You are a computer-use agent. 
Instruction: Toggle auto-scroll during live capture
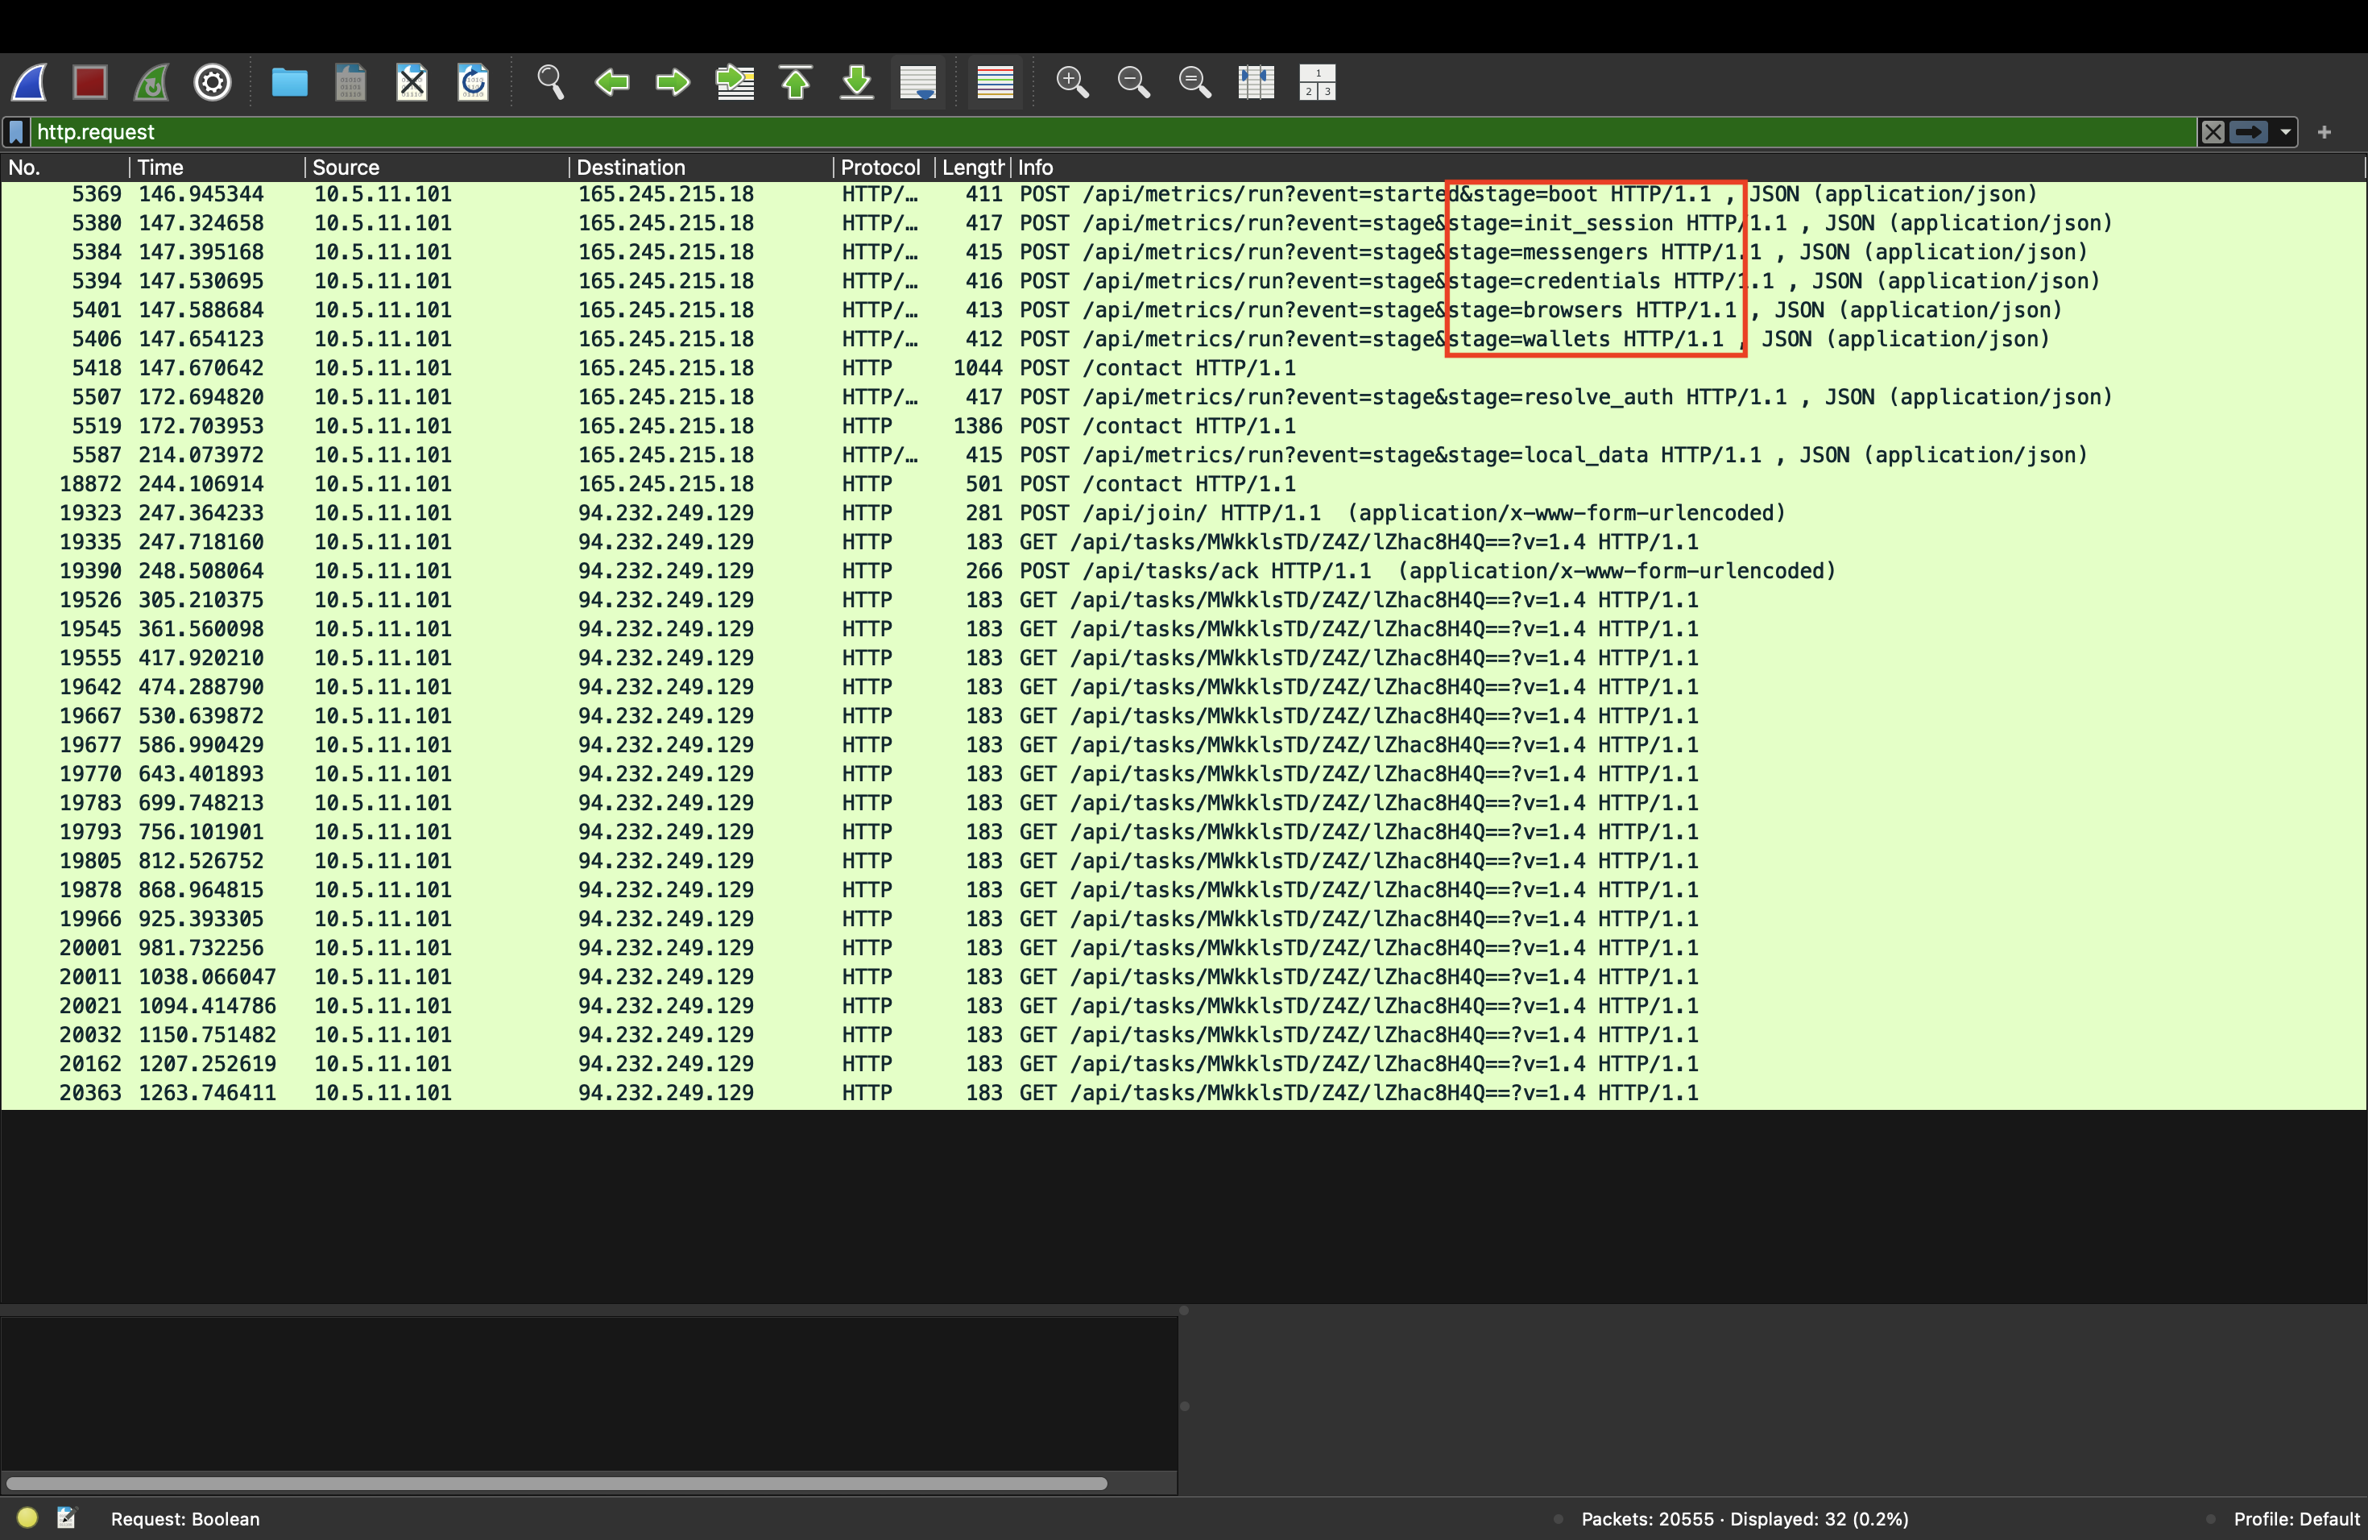918,83
